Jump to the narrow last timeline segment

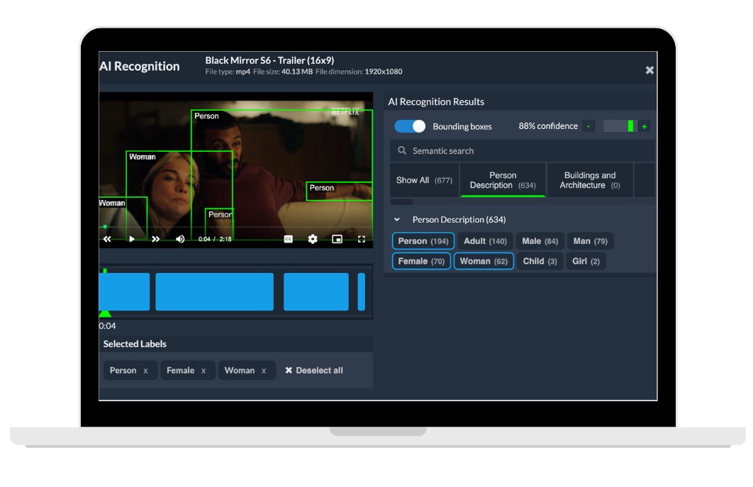[361, 291]
